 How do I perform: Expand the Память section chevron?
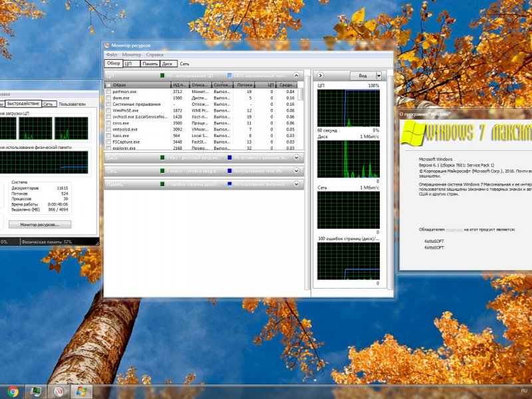(x=296, y=184)
